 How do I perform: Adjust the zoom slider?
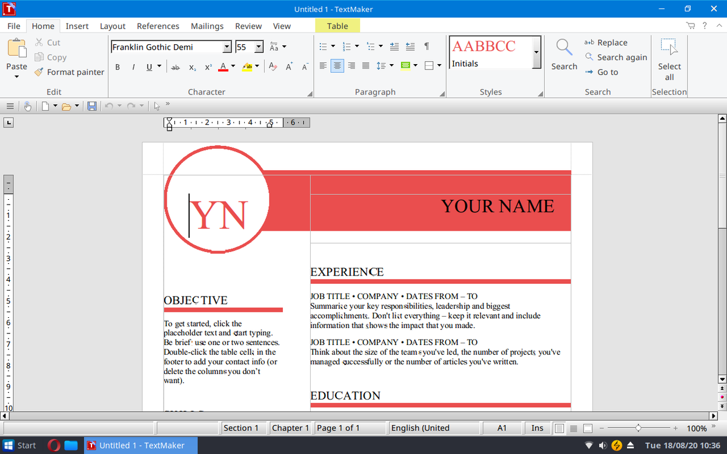click(639, 427)
